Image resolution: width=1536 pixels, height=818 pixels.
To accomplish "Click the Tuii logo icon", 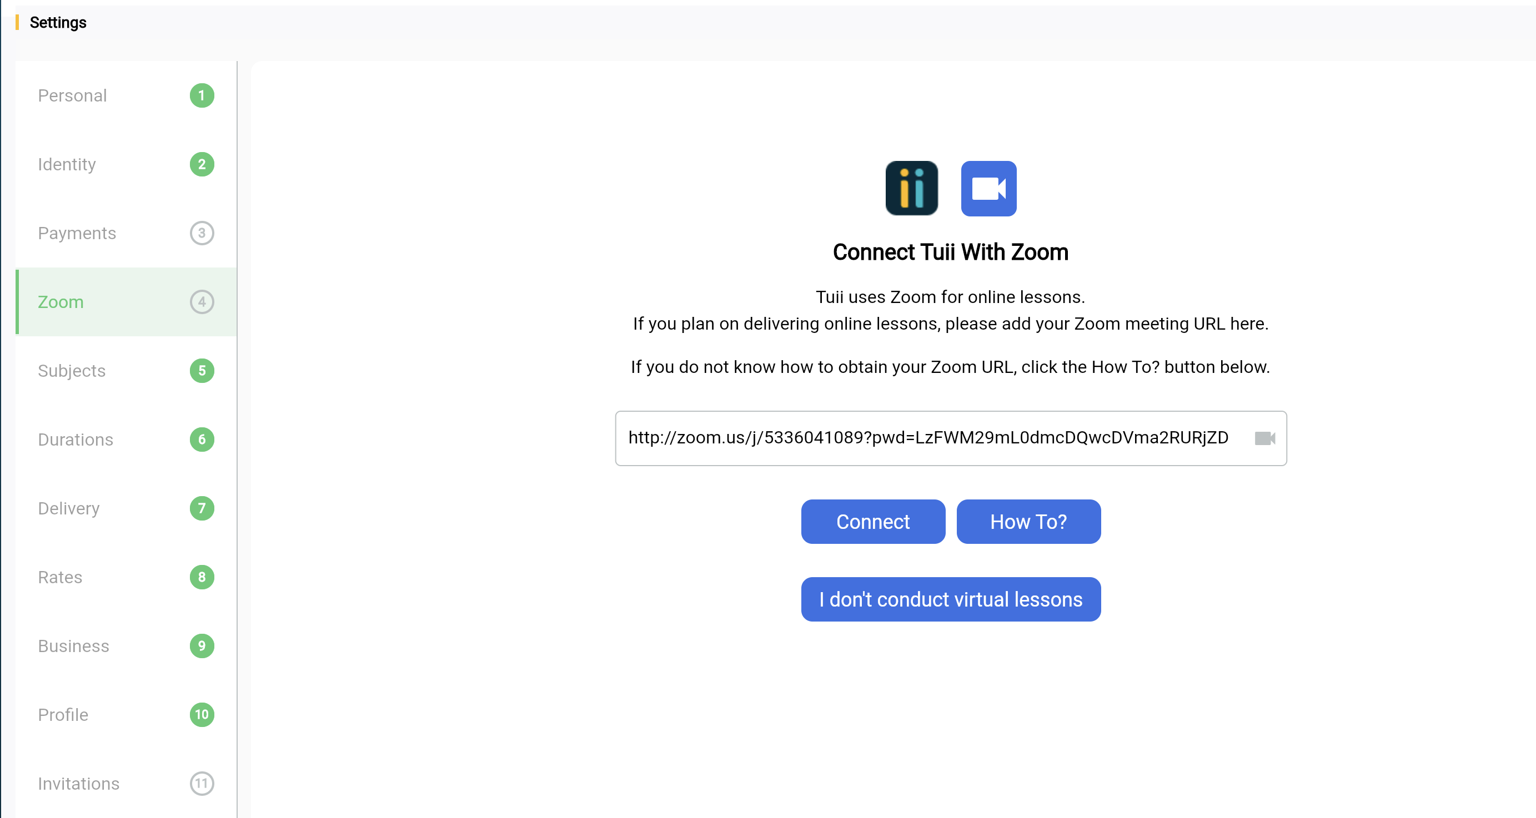I will pos(911,188).
